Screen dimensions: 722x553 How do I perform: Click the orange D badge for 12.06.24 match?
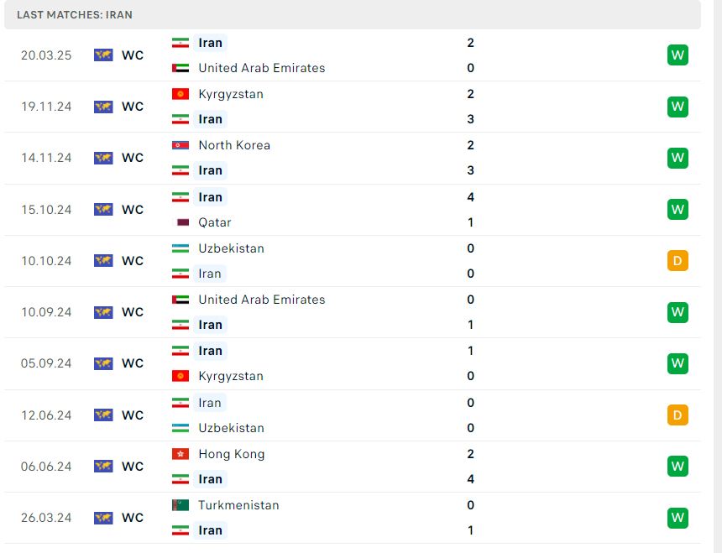678,415
